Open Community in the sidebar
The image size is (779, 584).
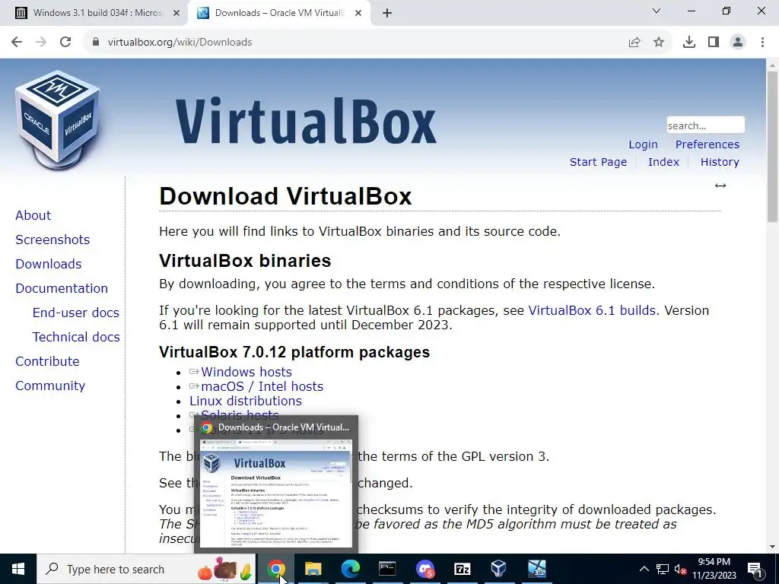pyautogui.click(x=50, y=386)
